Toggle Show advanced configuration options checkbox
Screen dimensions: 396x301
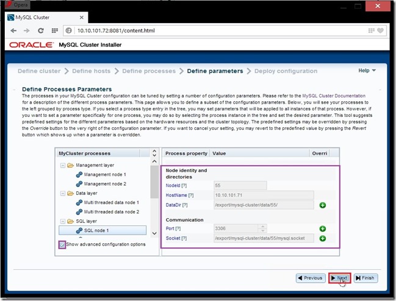[62, 244]
